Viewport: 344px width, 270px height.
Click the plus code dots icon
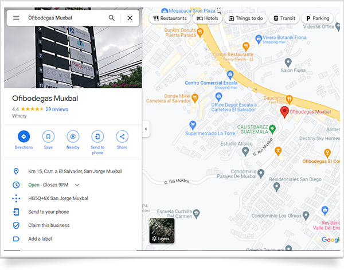pos(16,198)
